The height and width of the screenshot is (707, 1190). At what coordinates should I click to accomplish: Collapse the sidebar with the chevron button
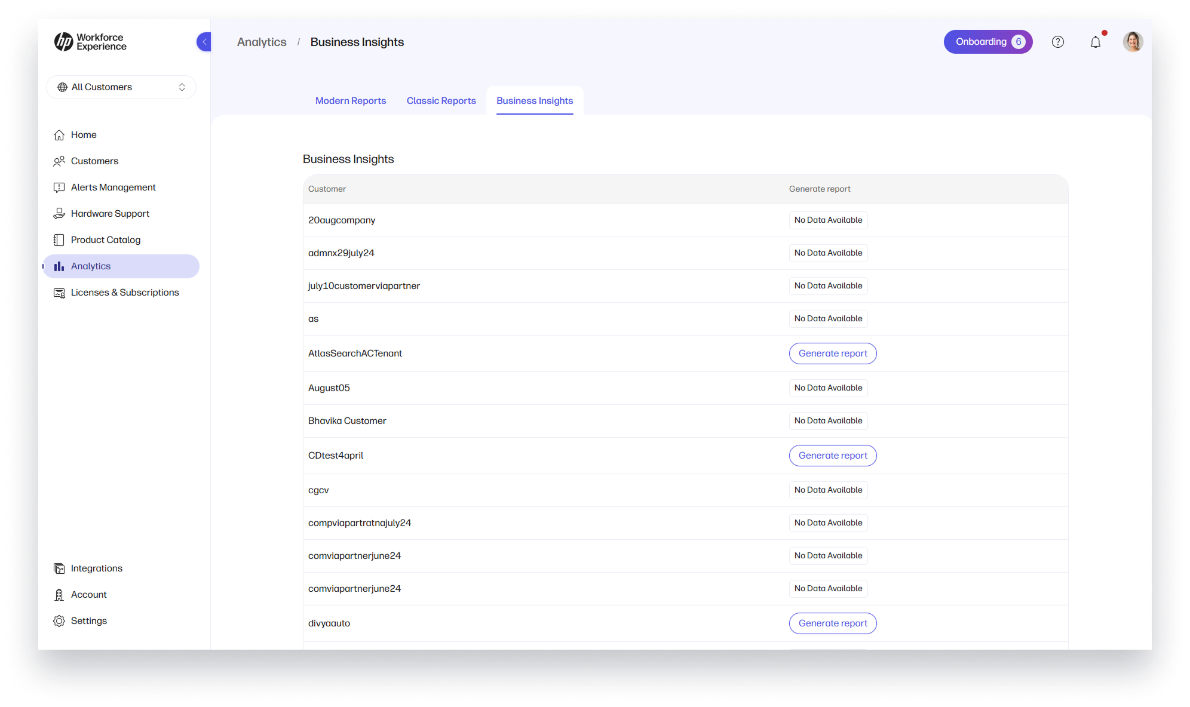pyautogui.click(x=204, y=41)
